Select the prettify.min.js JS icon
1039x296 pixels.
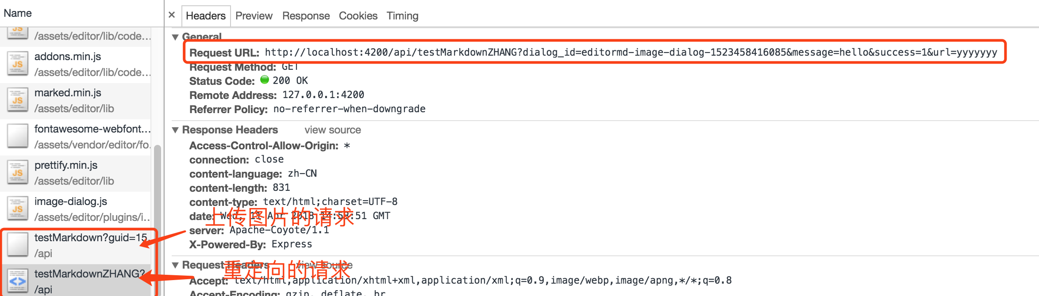(18, 172)
